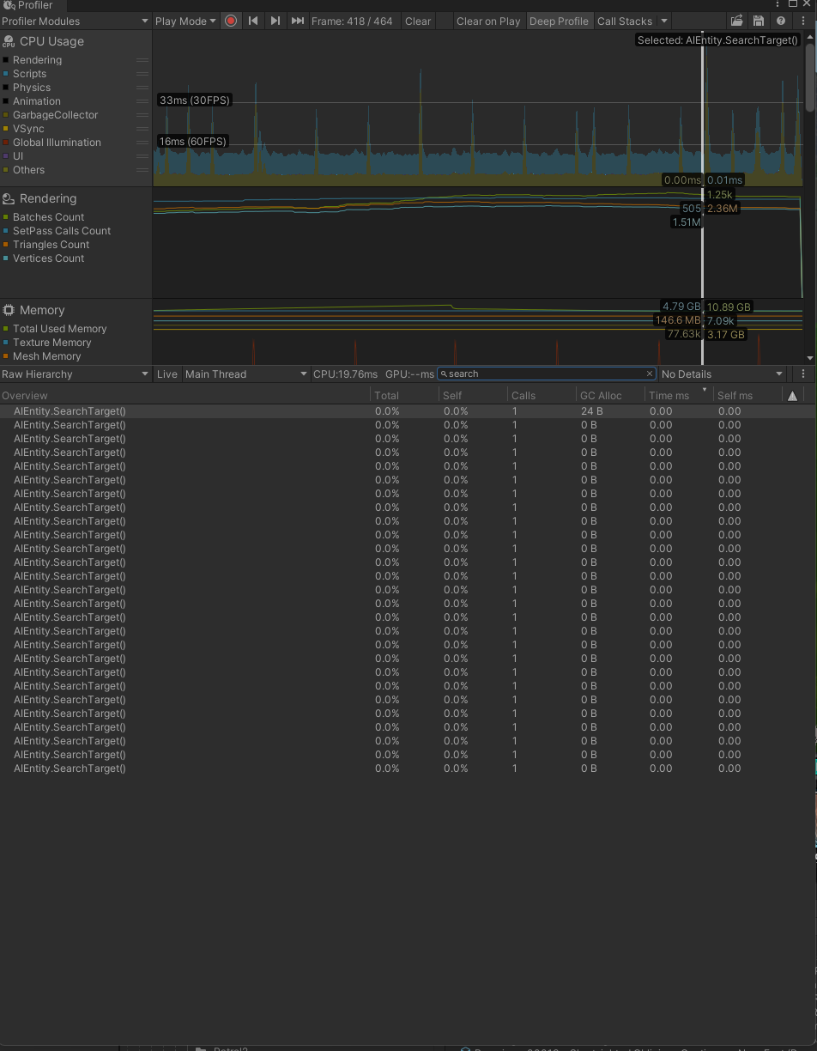
Task: Grab the GarbageCollector category reorder handle
Action: point(142,115)
